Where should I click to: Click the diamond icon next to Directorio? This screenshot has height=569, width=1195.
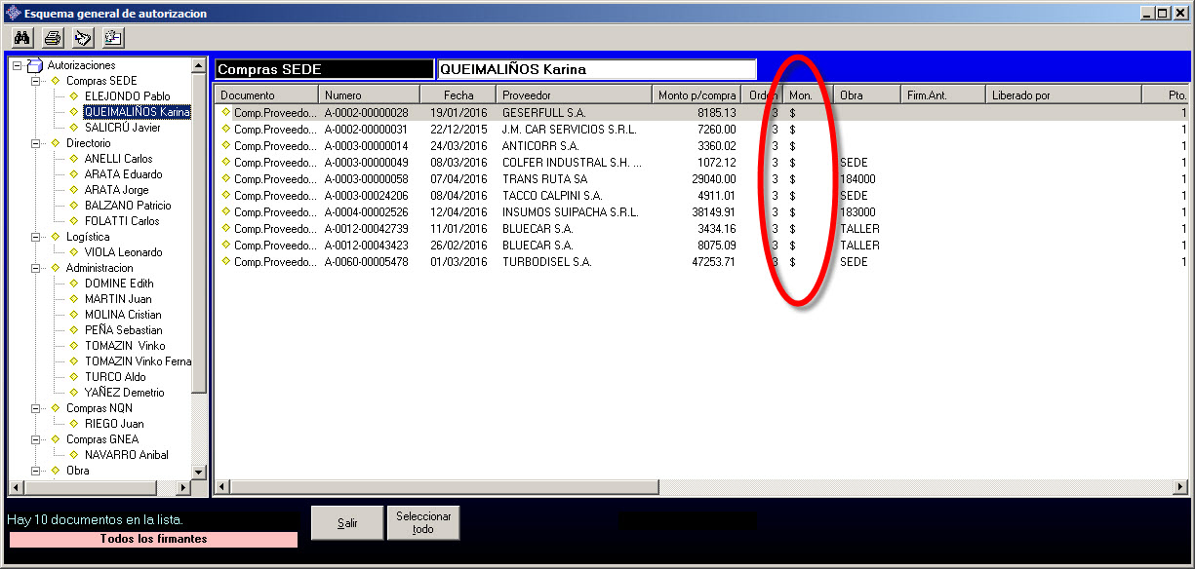click(x=56, y=143)
